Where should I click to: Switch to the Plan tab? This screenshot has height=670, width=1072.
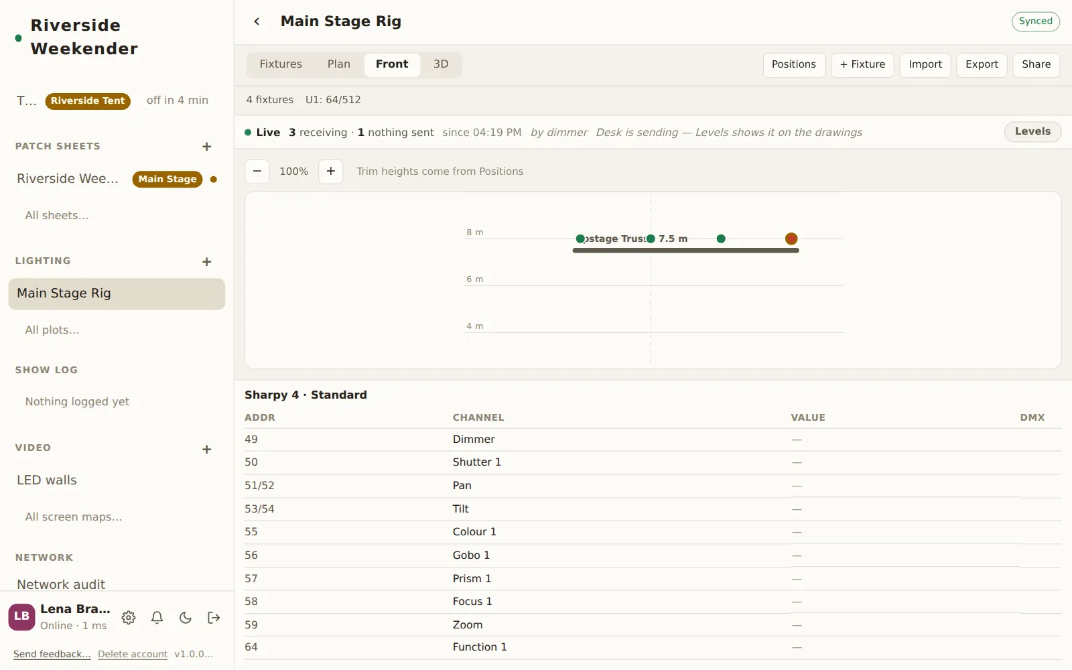click(339, 64)
